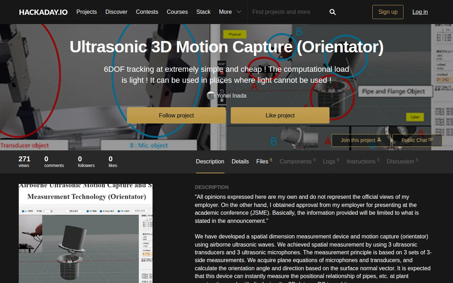
Task: Click the DESCRIPTION section label
Action: coord(212,187)
